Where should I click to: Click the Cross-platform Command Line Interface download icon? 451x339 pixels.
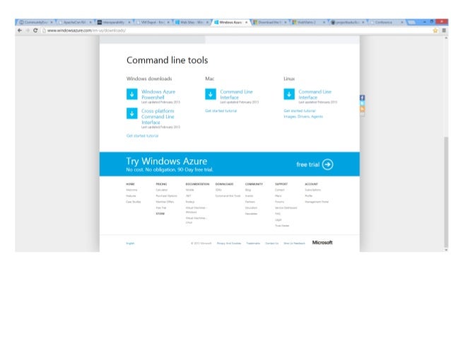click(131, 113)
